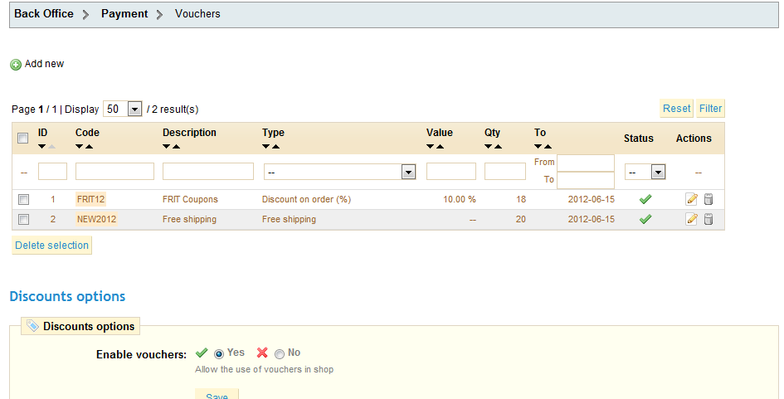
Task: Open the Display results-per-page dropdown
Action: [123, 109]
